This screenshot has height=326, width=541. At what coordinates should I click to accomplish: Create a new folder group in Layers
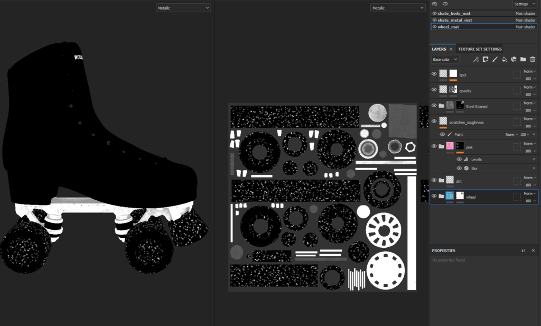click(x=523, y=59)
